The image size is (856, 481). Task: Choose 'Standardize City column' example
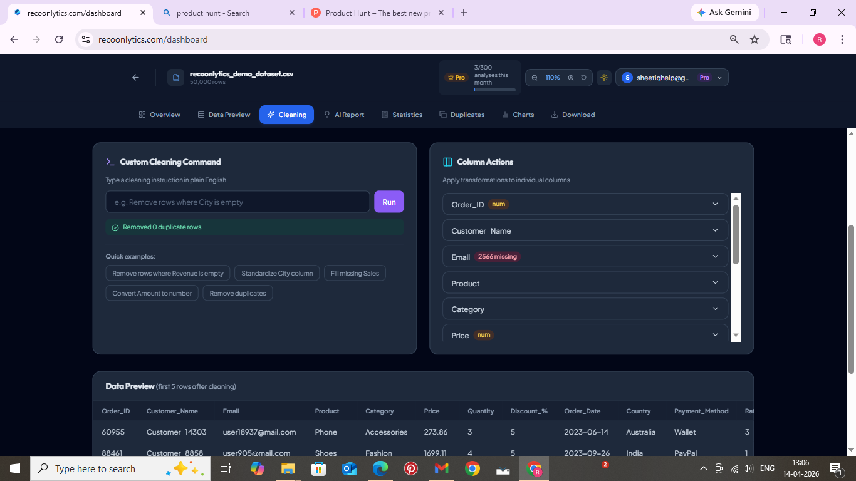pyautogui.click(x=277, y=273)
